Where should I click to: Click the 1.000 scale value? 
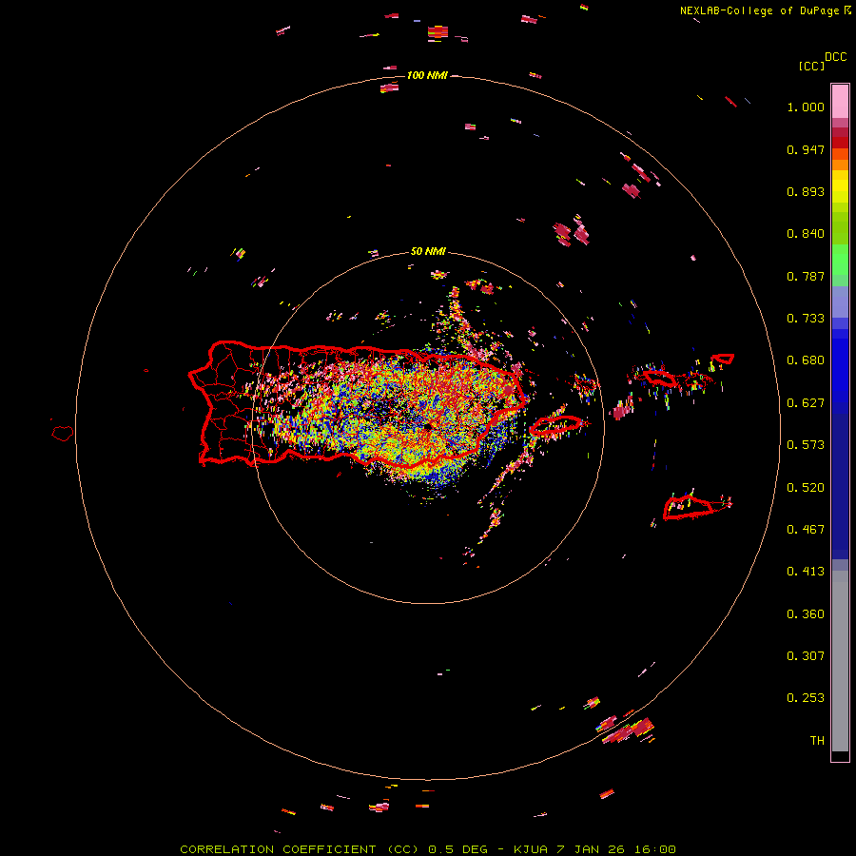point(806,107)
